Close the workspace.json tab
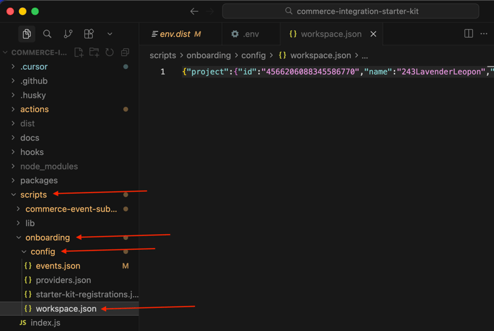The image size is (494, 331). pyautogui.click(x=373, y=34)
